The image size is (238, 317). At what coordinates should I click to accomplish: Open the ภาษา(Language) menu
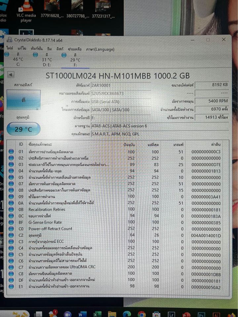100,49
